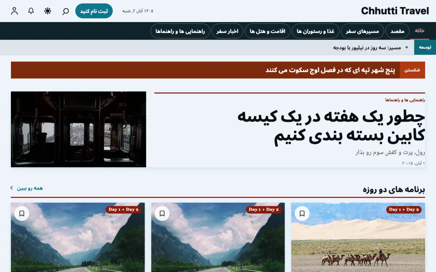
Task: Click Day 1 + Day 2 badge on middle card
Action: tap(264, 210)
